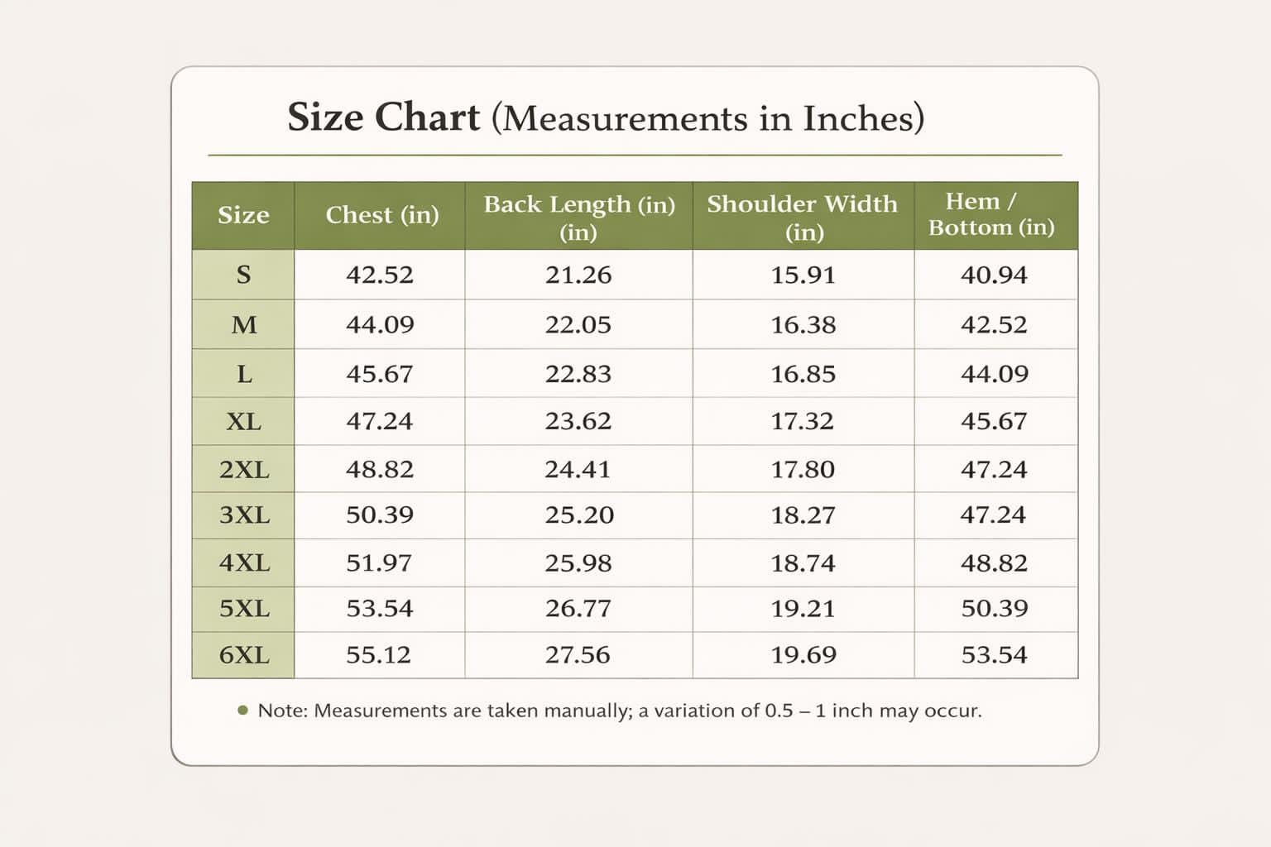
Task: Select the "Chest (in)" column header
Action: click(x=381, y=215)
